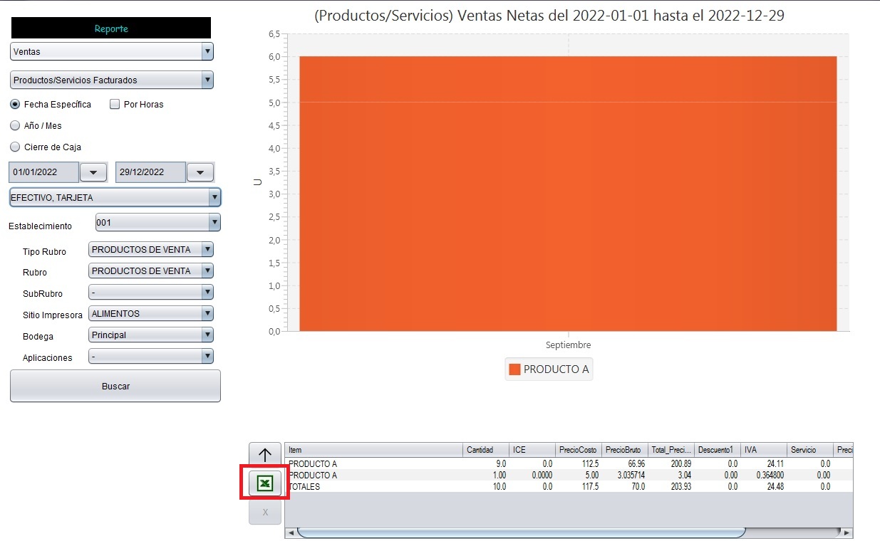Expand the Productos/Servicios Facturados dropdown
Image resolution: width=880 pixels, height=541 pixels.
112,80
